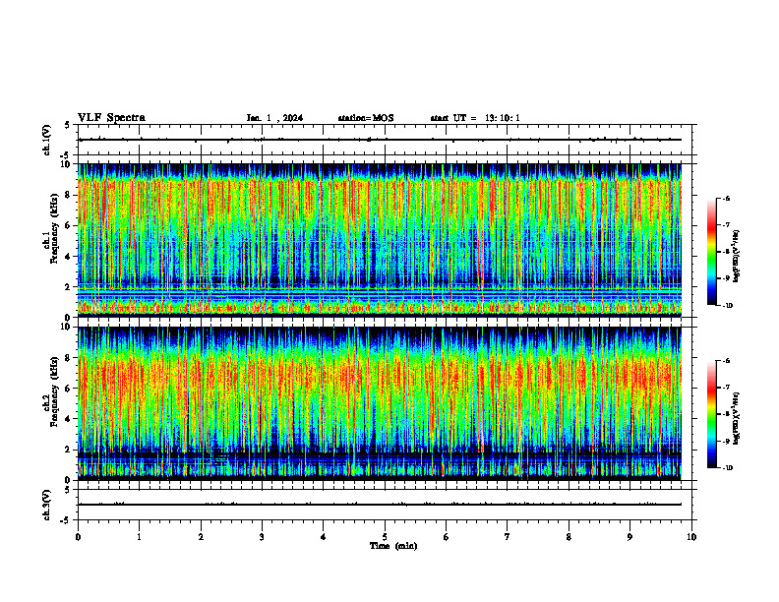
Task: Click the ch.2 spectrogram color scale bar
Action: tap(711, 414)
